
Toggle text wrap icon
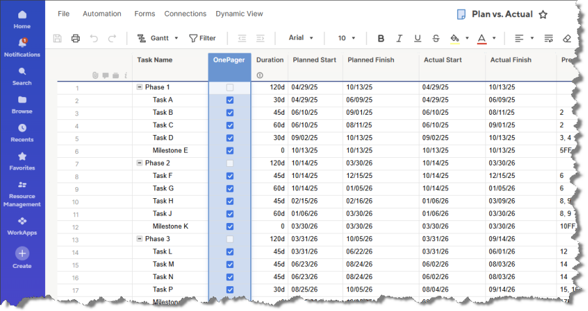coord(548,38)
